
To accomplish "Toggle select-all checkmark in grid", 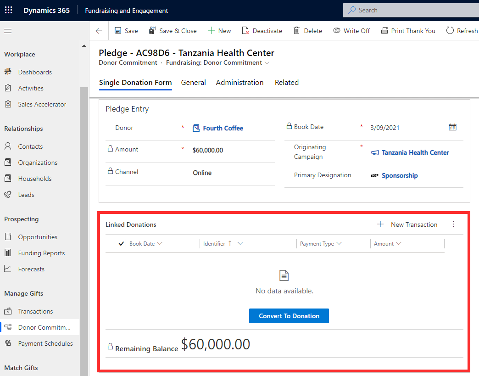I will point(121,244).
